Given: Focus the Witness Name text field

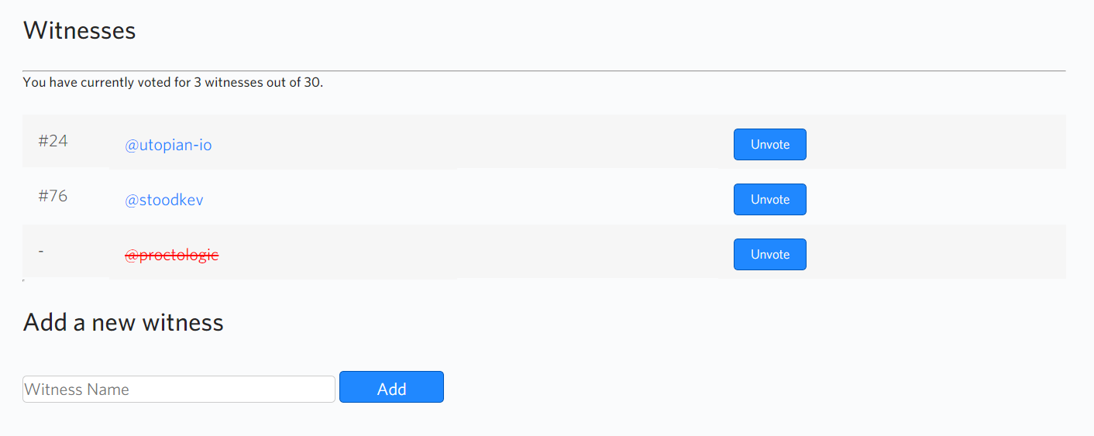Looking at the screenshot, I should pos(179,390).
